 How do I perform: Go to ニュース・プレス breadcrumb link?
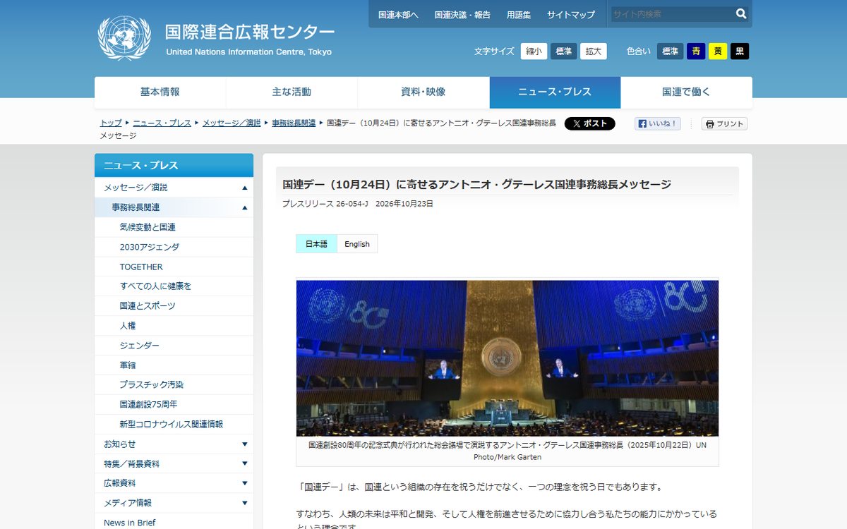(162, 123)
